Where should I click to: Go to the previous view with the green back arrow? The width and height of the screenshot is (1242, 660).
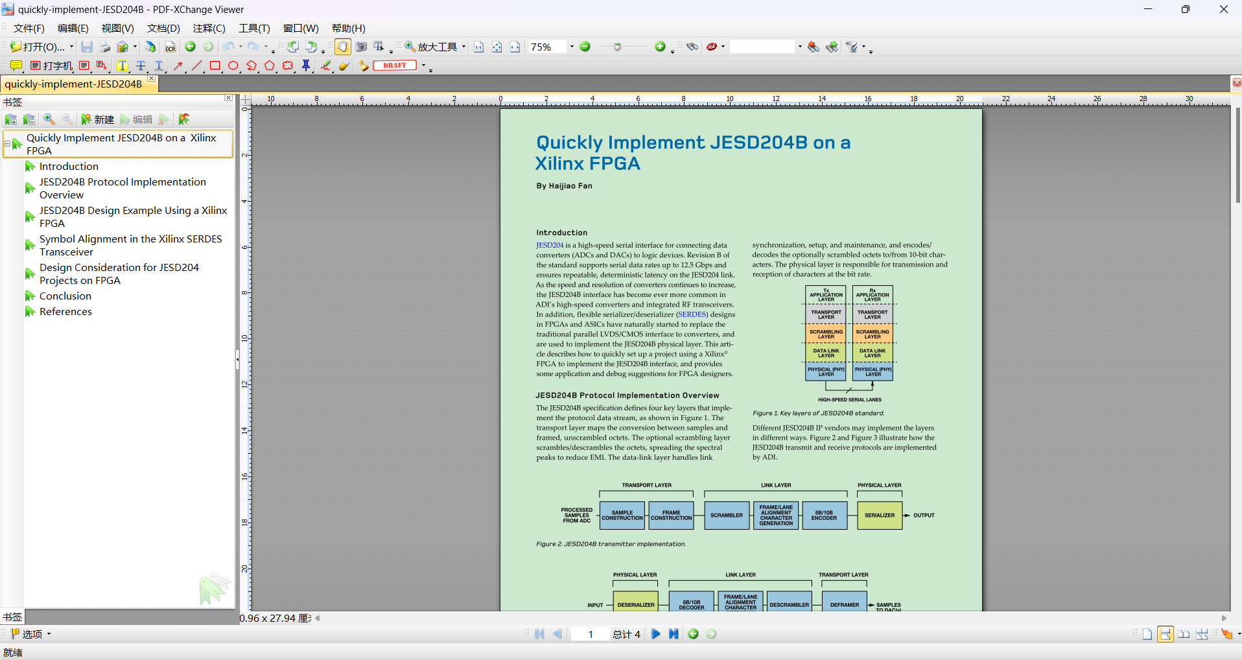(190, 47)
